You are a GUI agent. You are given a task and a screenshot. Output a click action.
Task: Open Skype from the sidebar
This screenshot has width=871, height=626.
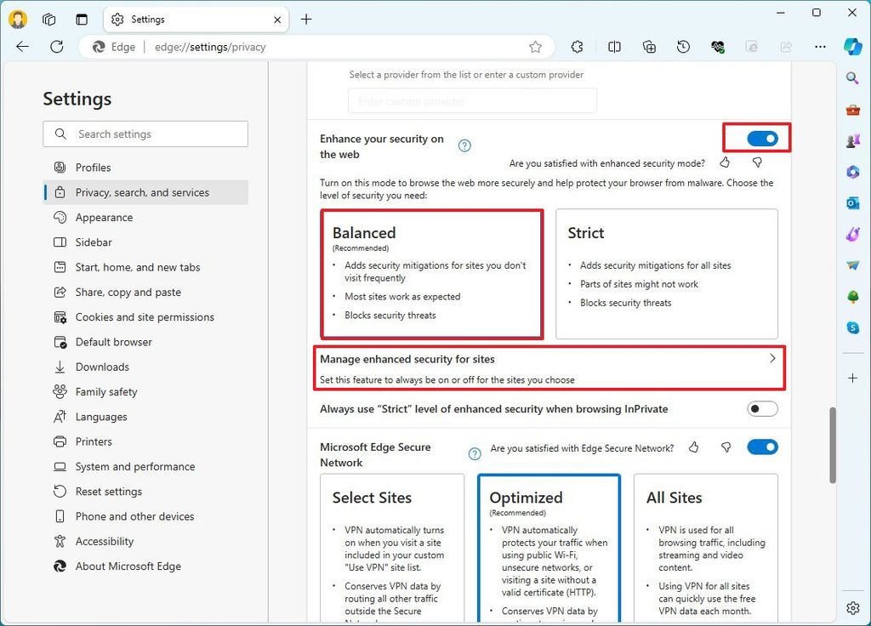click(852, 327)
